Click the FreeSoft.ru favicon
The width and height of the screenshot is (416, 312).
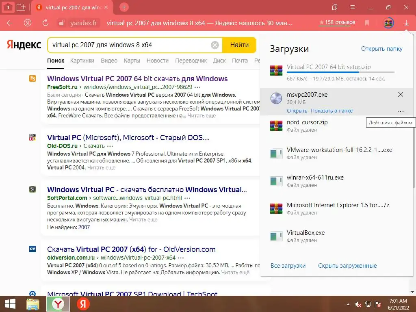(x=32, y=78)
